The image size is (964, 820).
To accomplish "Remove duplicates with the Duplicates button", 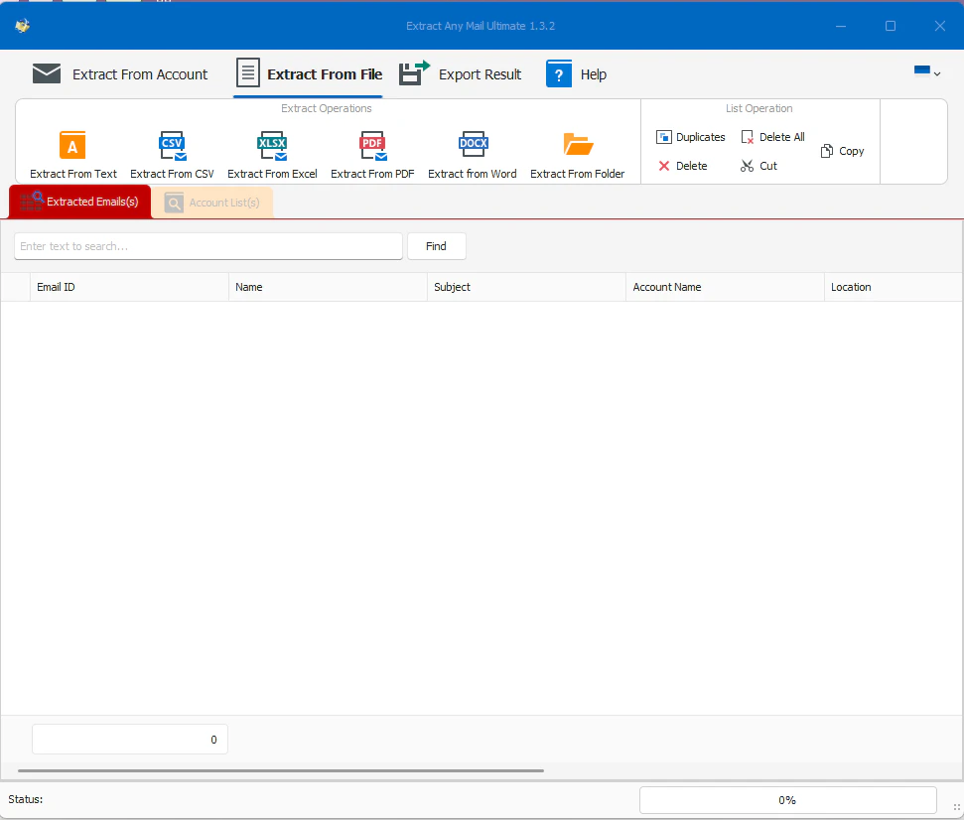I will pyautogui.click(x=690, y=137).
